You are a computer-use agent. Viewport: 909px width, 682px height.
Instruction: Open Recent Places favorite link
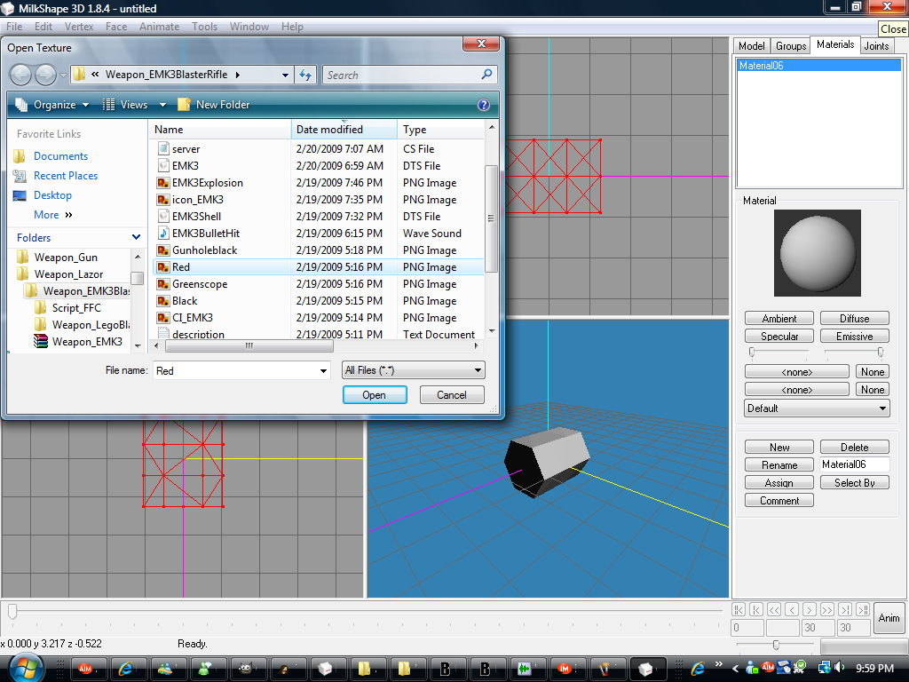click(x=66, y=176)
